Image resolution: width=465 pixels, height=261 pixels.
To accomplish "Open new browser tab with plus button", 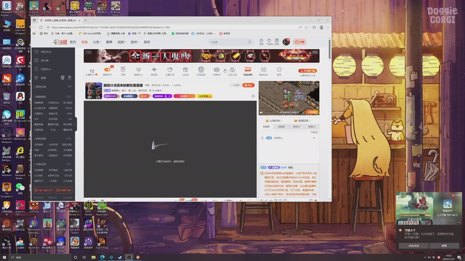I will tap(85, 20).
